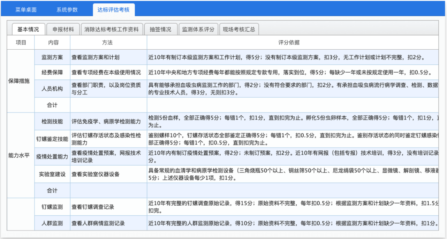Click scoring text starting 近10年内有制订疫情处置预案
This screenshot has width=447, height=239.
[x=293, y=157]
